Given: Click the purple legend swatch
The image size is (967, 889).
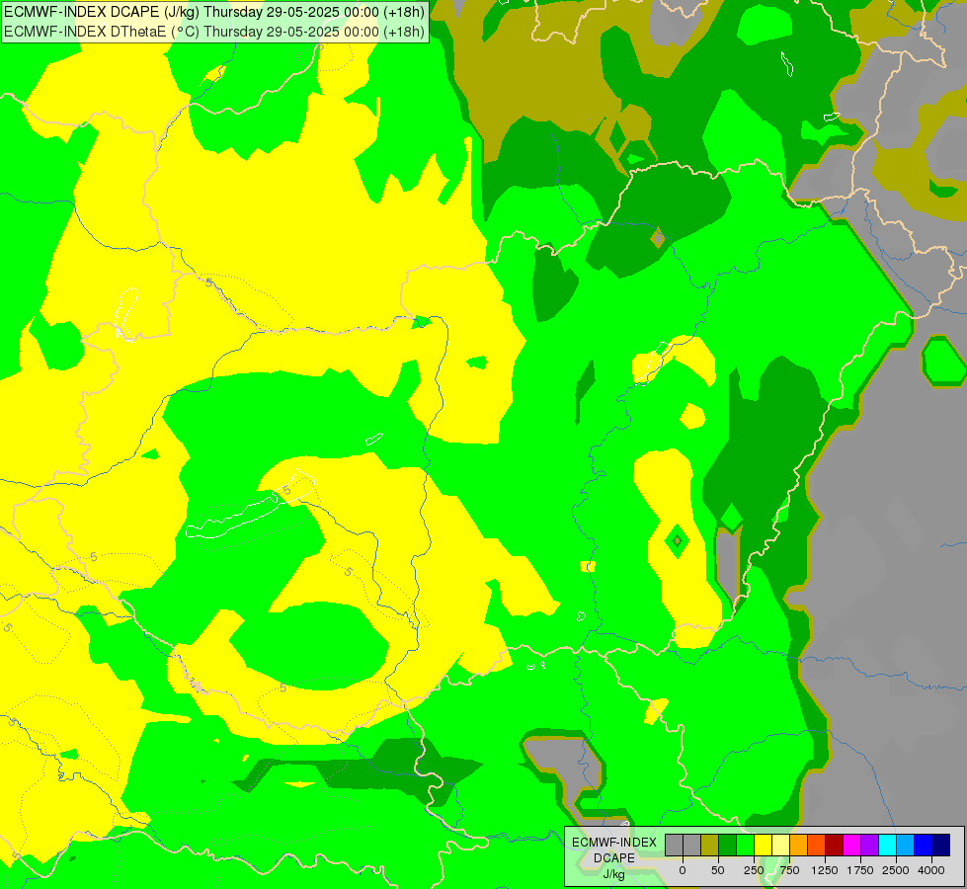Looking at the screenshot, I should pyautogui.click(x=869, y=845).
